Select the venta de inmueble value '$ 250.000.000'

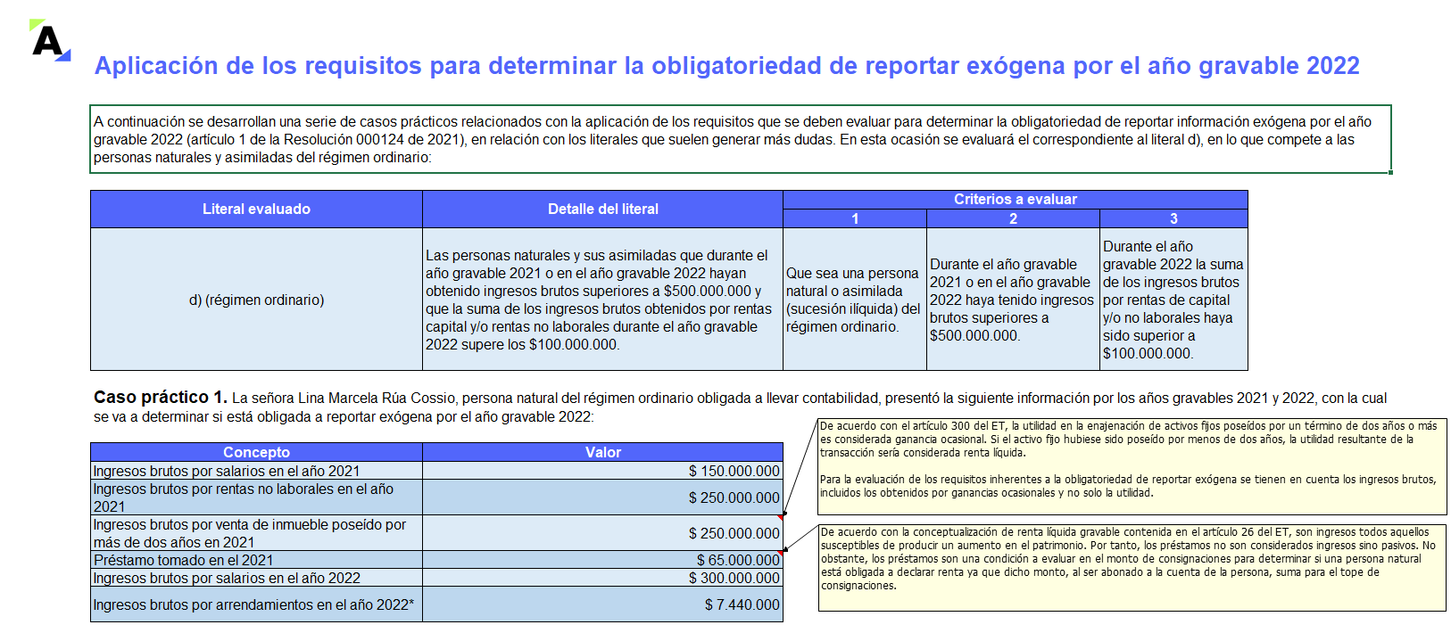point(603,533)
